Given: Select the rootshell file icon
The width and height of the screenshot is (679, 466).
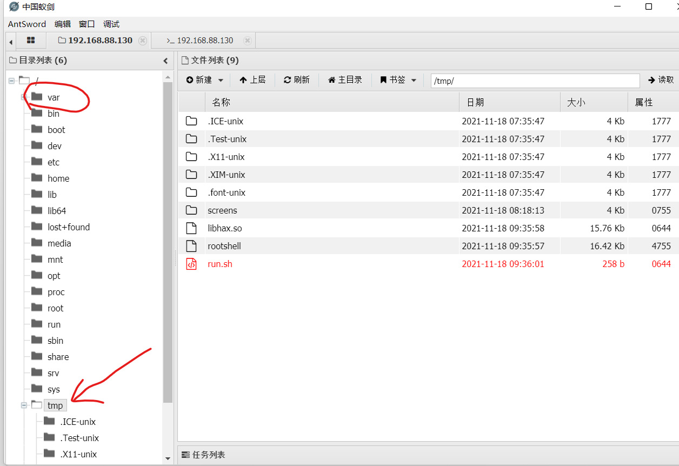Looking at the screenshot, I should click(x=191, y=246).
